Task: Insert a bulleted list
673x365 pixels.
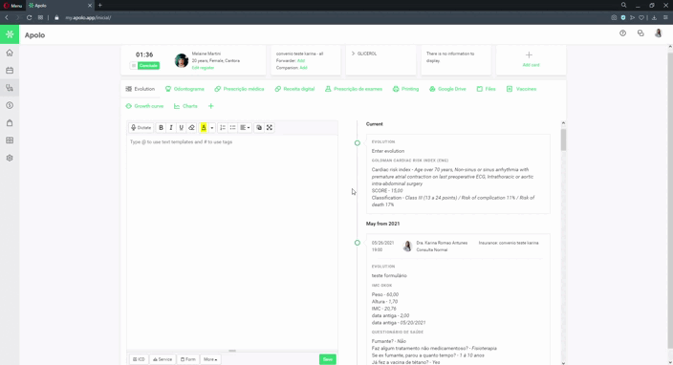Action: tap(232, 127)
